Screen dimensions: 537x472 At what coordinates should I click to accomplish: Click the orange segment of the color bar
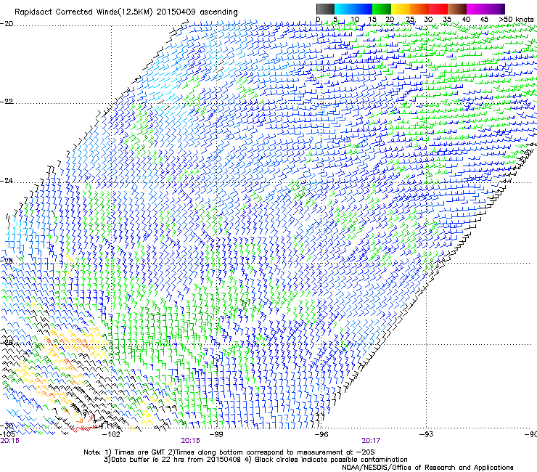click(x=419, y=9)
